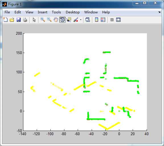This screenshot has width=164, height=146.
Task: Minimize the Figure 1 window
Action: (x=137, y=3)
